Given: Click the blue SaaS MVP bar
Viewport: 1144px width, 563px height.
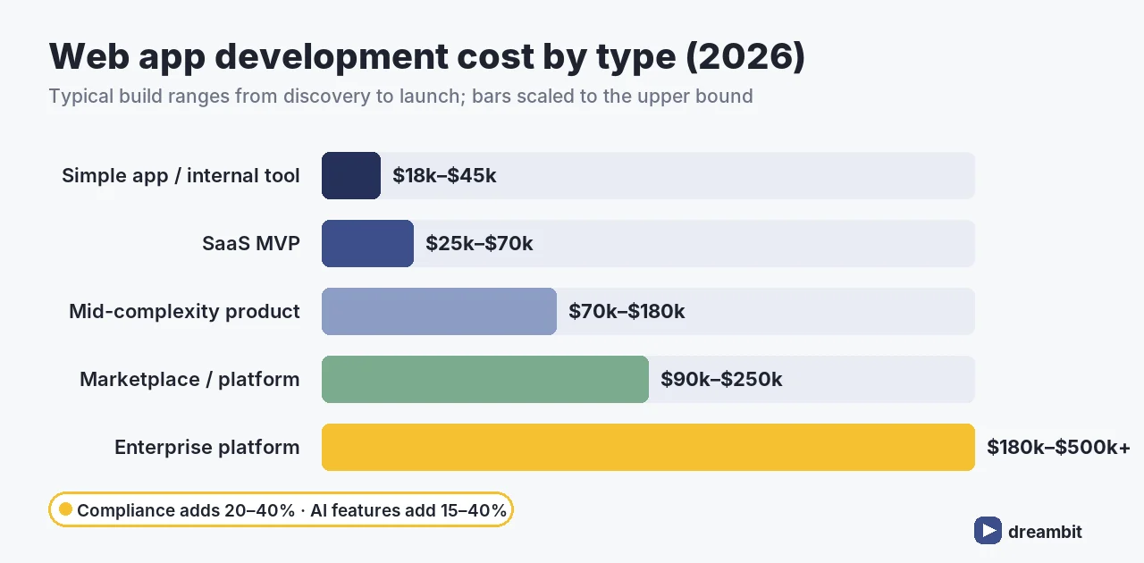Looking at the screenshot, I should 367,243.
